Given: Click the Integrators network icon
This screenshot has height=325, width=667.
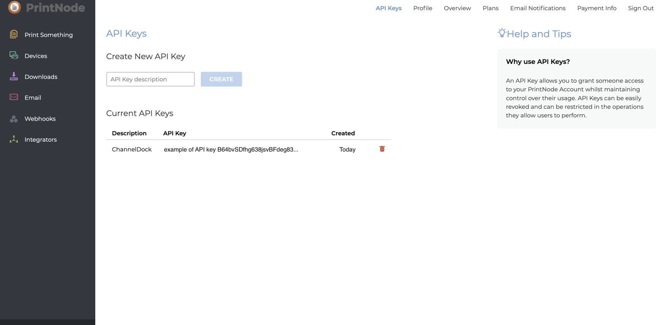Looking at the screenshot, I should pyautogui.click(x=14, y=139).
